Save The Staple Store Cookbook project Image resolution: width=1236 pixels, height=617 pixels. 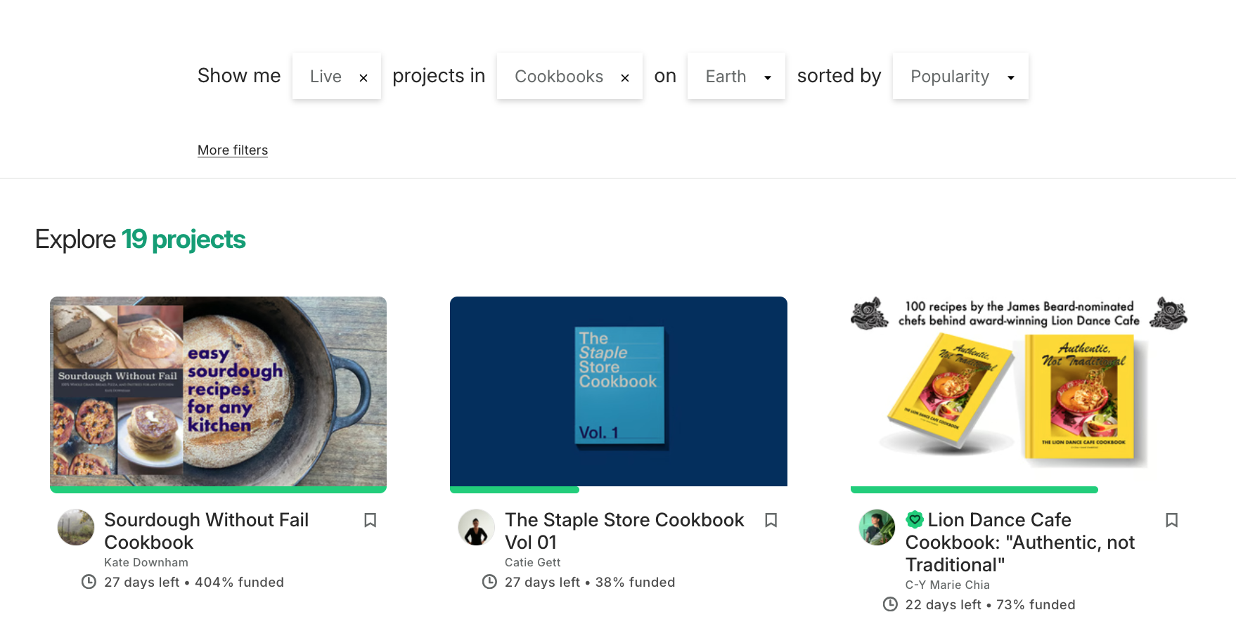click(x=771, y=520)
